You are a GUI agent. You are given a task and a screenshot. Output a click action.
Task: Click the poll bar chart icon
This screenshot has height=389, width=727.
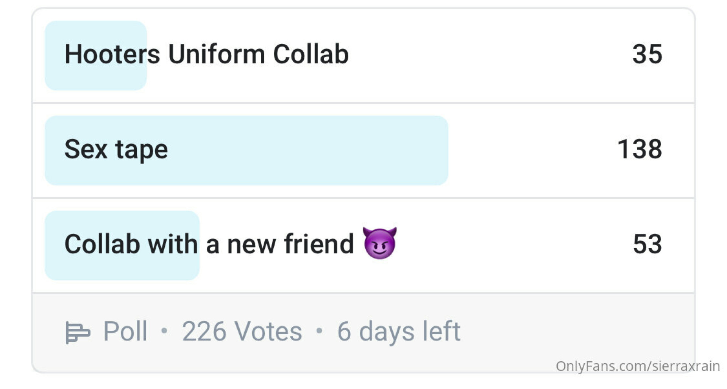(77, 332)
